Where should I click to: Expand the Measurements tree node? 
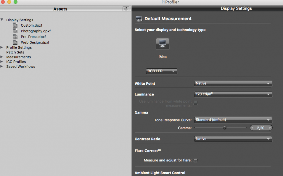(x=2, y=57)
